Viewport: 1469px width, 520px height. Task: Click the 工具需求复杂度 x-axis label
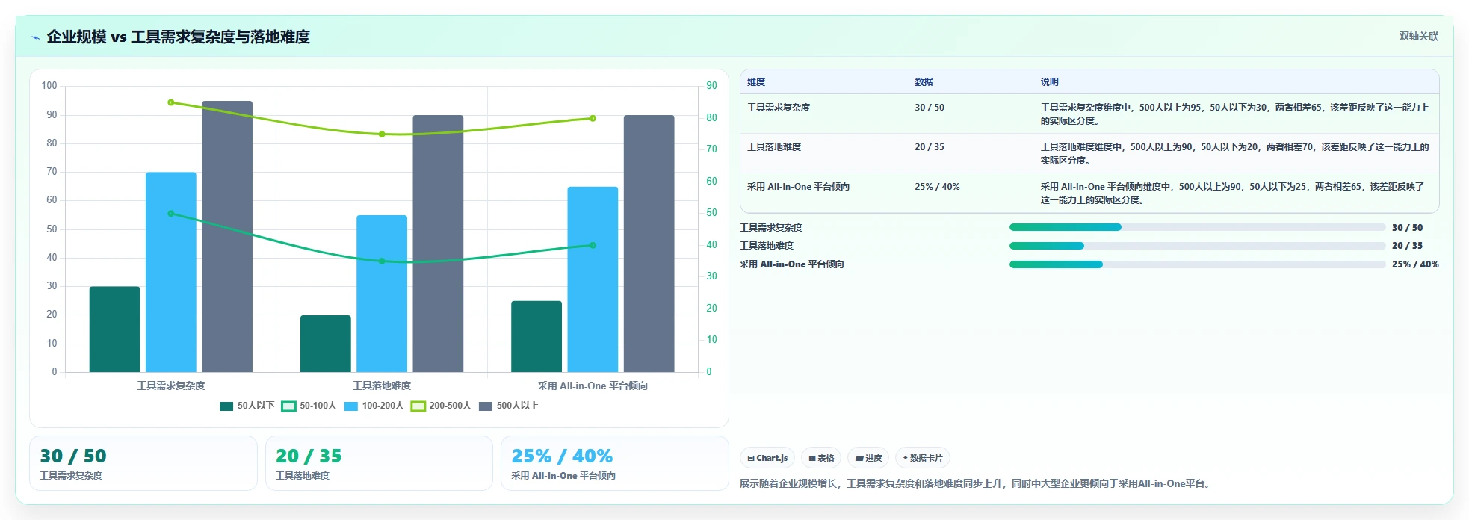[171, 386]
